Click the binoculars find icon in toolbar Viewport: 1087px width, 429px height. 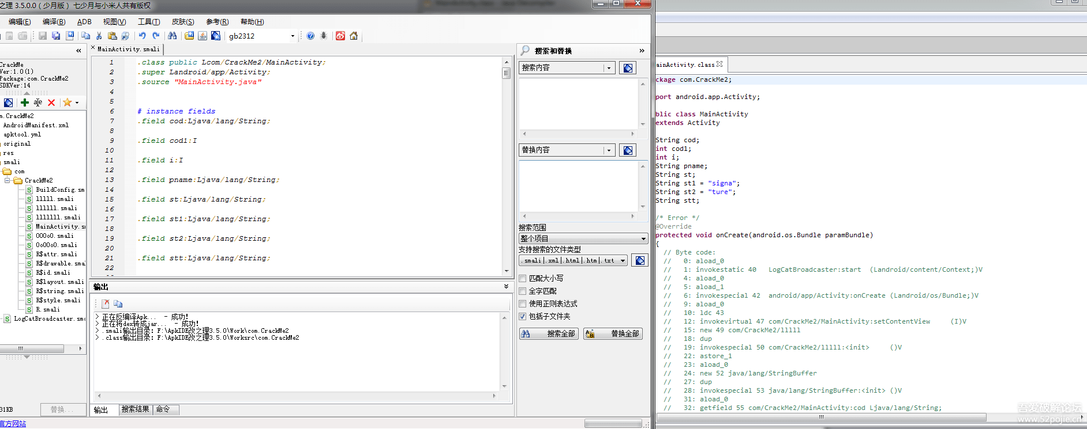pos(172,36)
